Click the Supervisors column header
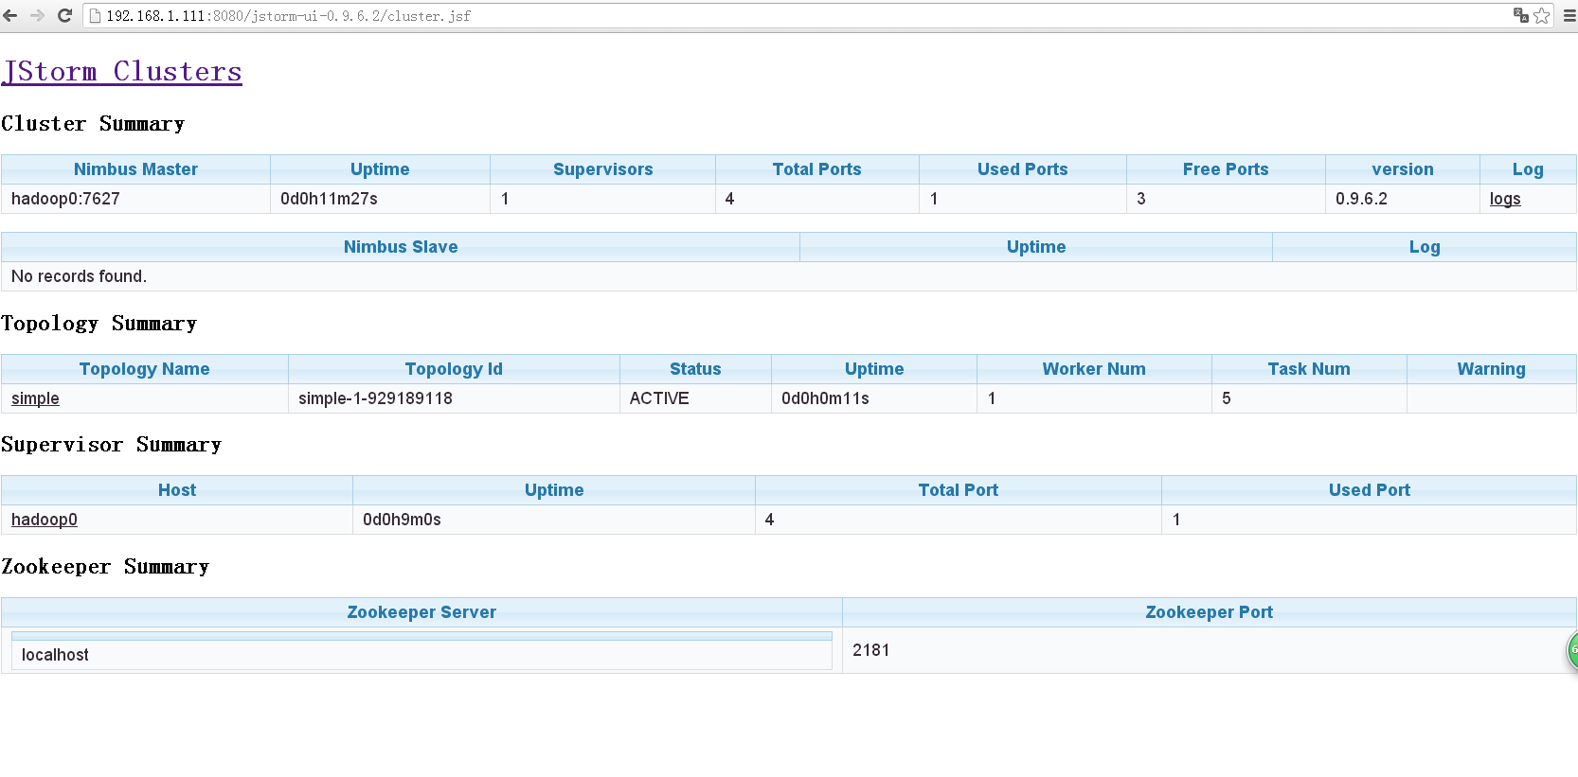 [x=602, y=169]
